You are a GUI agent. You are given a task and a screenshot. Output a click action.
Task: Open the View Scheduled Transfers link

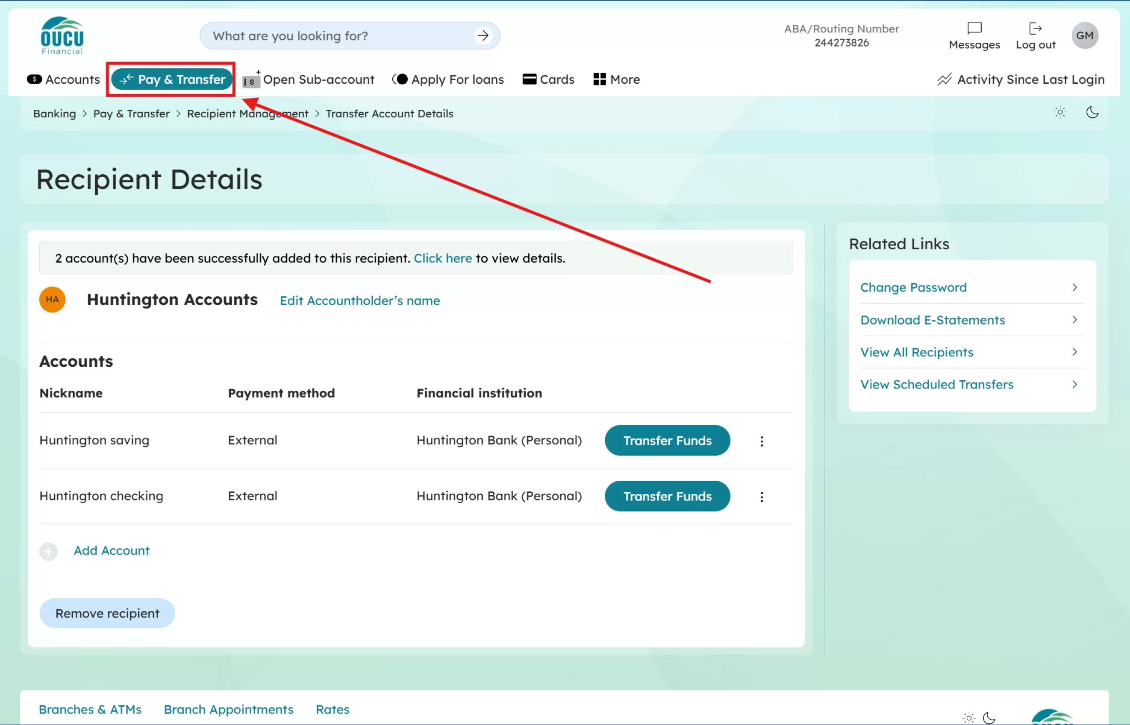[936, 384]
